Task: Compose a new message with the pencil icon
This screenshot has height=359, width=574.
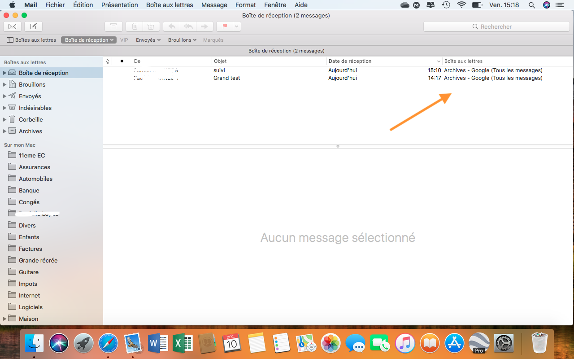Action: 33,26
